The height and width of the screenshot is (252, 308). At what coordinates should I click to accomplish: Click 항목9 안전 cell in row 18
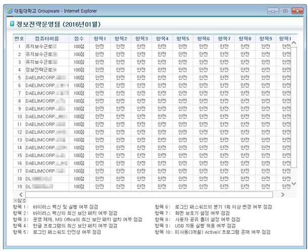click(266, 179)
